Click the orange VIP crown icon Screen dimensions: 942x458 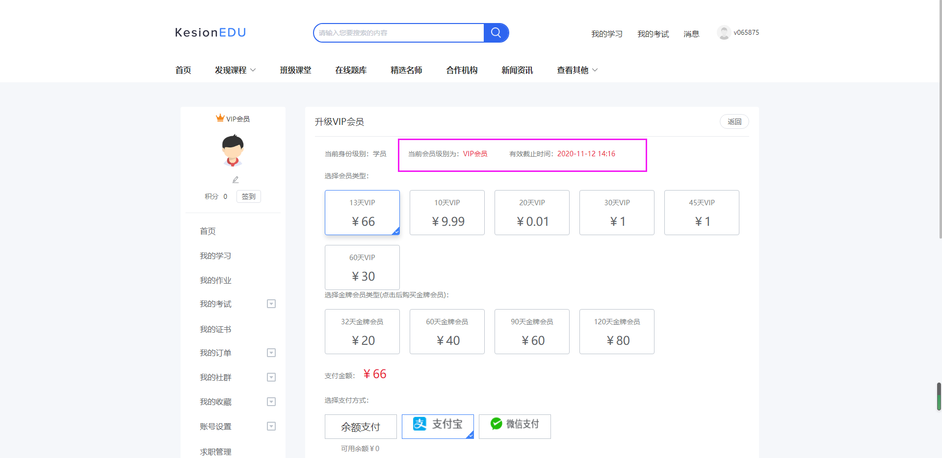220,118
